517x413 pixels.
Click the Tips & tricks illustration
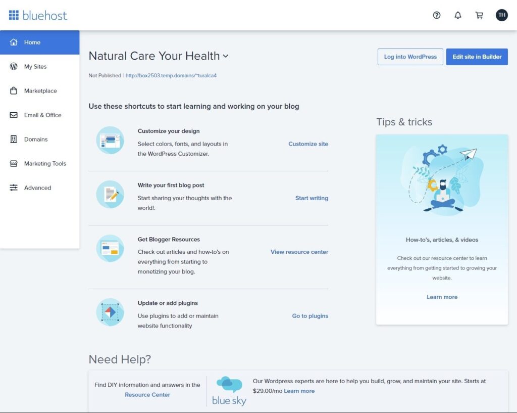[x=442, y=179]
